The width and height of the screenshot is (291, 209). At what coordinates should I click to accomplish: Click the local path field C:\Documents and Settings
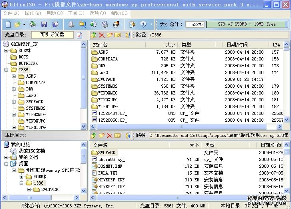[x=219, y=135]
